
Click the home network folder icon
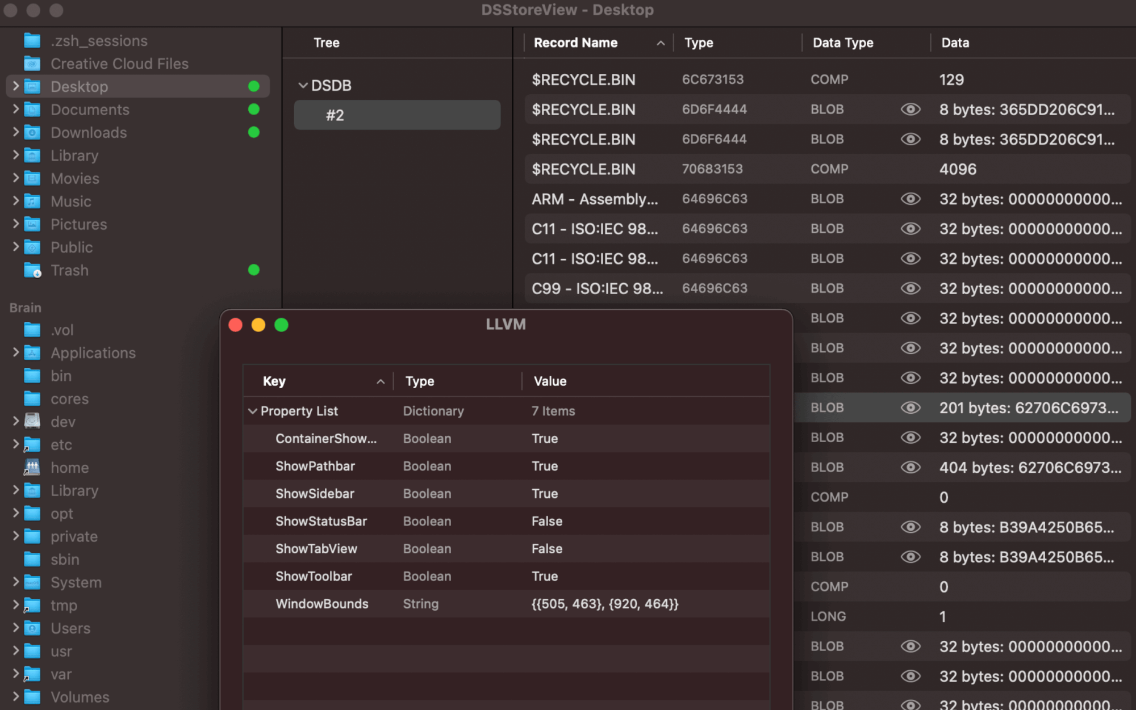tap(32, 468)
